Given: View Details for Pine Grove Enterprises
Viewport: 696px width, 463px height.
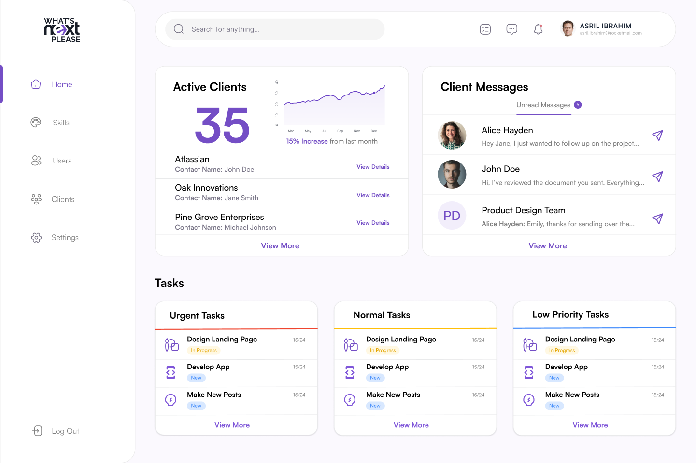Looking at the screenshot, I should [x=373, y=223].
